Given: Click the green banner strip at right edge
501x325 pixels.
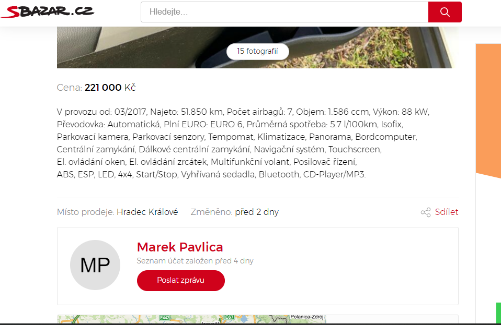Looking at the screenshot, I should [498, 313].
